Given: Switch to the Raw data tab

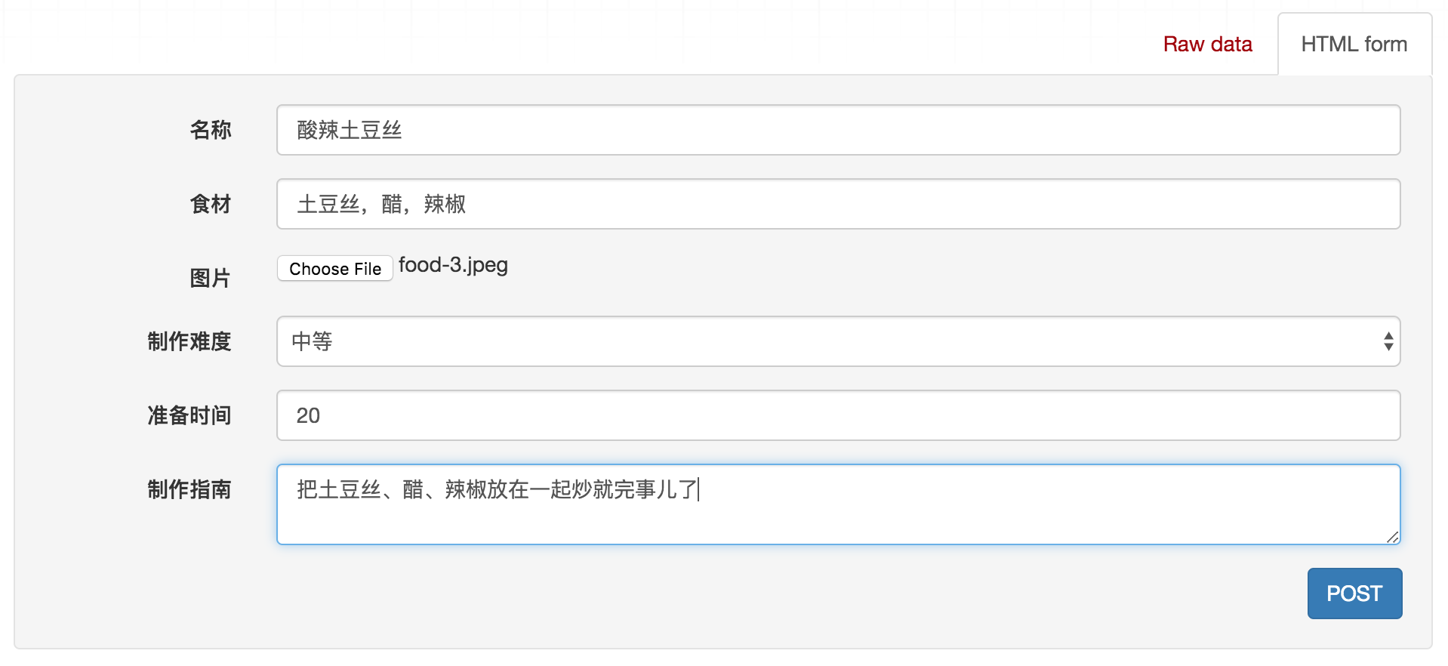Looking at the screenshot, I should click(1207, 45).
